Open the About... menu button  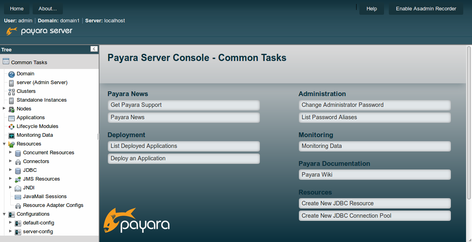click(x=48, y=9)
